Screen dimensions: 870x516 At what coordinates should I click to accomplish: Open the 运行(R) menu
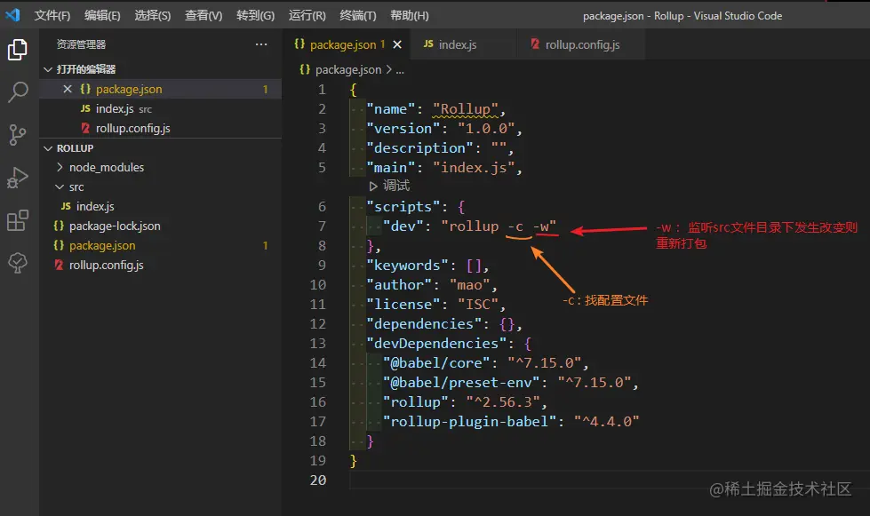pos(307,15)
